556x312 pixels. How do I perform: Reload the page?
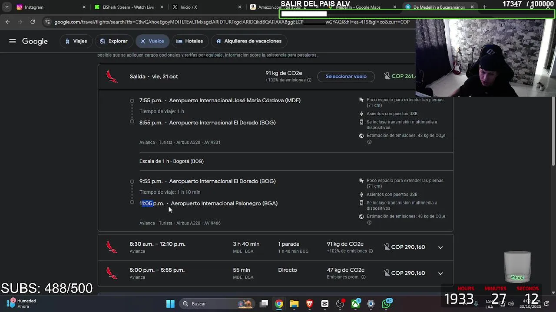tap(33, 22)
